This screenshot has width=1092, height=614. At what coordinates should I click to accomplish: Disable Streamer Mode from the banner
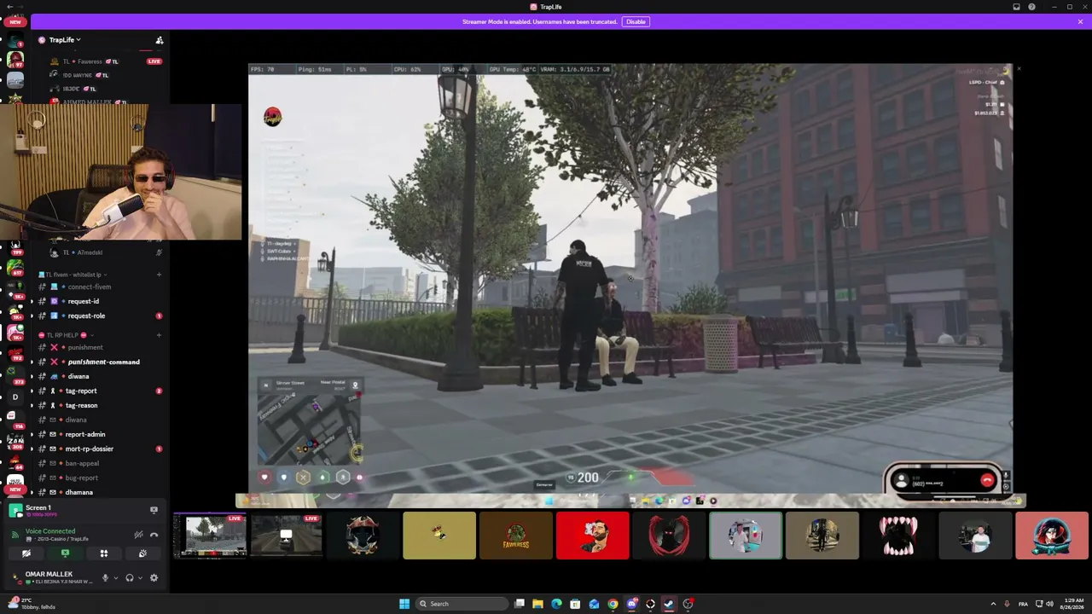point(636,21)
